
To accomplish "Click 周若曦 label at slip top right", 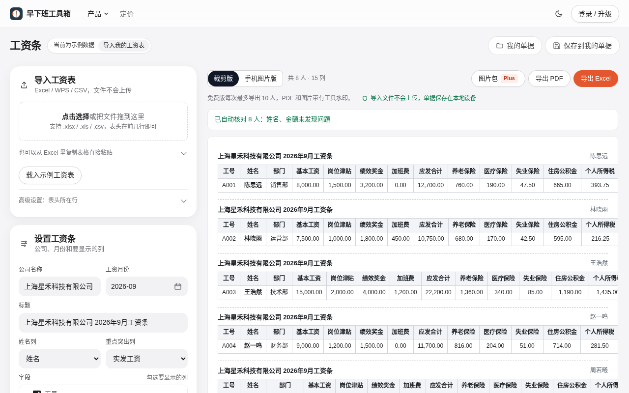I will click(x=599, y=370).
